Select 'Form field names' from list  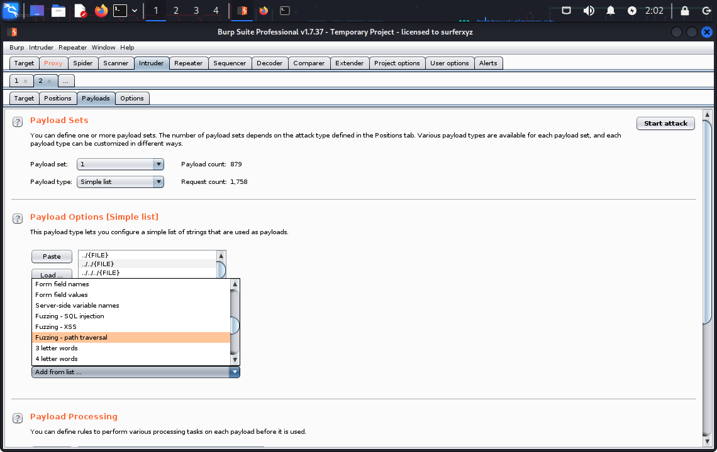[131, 284]
